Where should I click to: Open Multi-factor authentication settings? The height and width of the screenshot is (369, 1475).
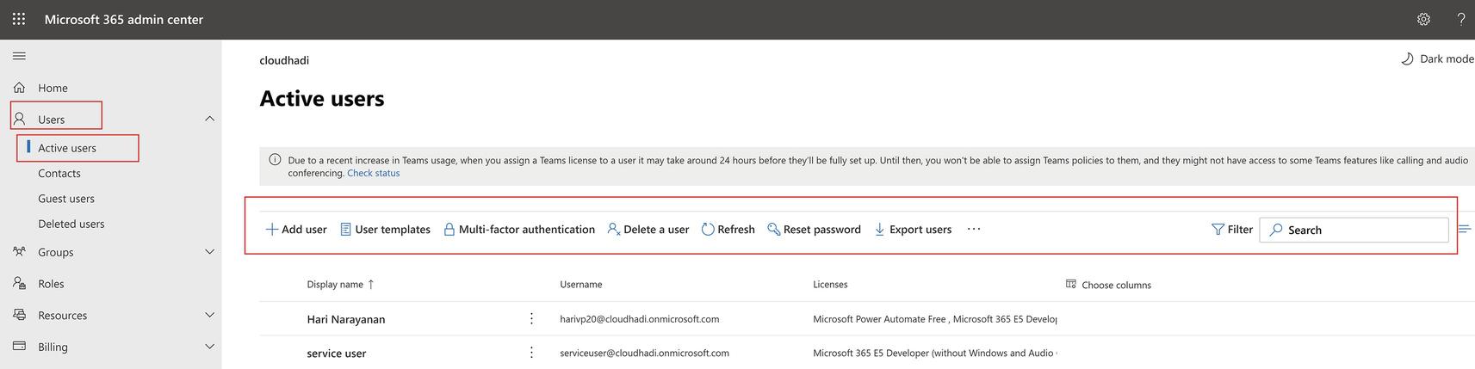click(x=518, y=230)
